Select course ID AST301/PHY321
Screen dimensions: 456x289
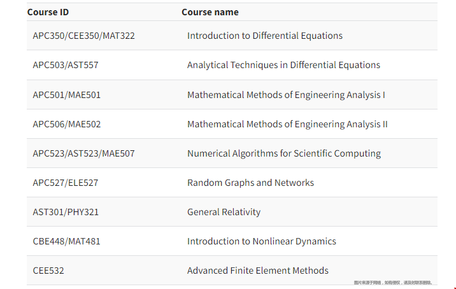pos(66,212)
